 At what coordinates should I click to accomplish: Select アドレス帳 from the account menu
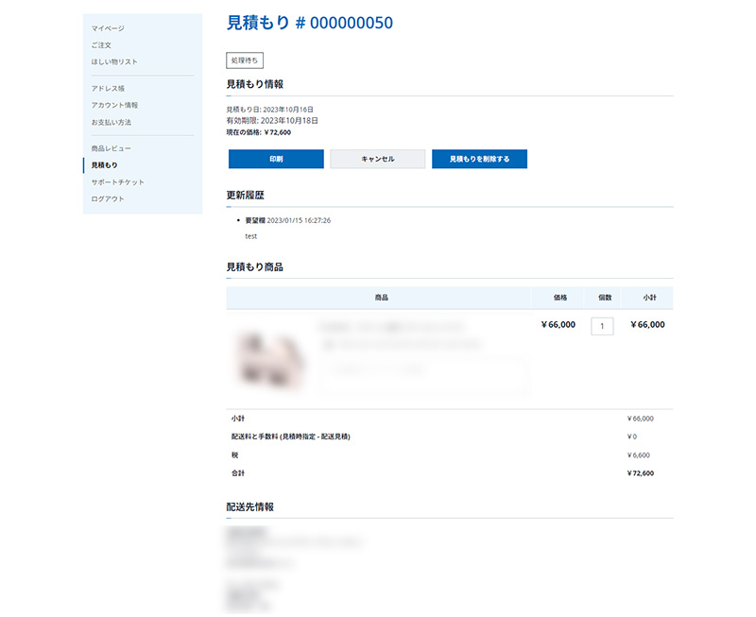tap(108, 89)
